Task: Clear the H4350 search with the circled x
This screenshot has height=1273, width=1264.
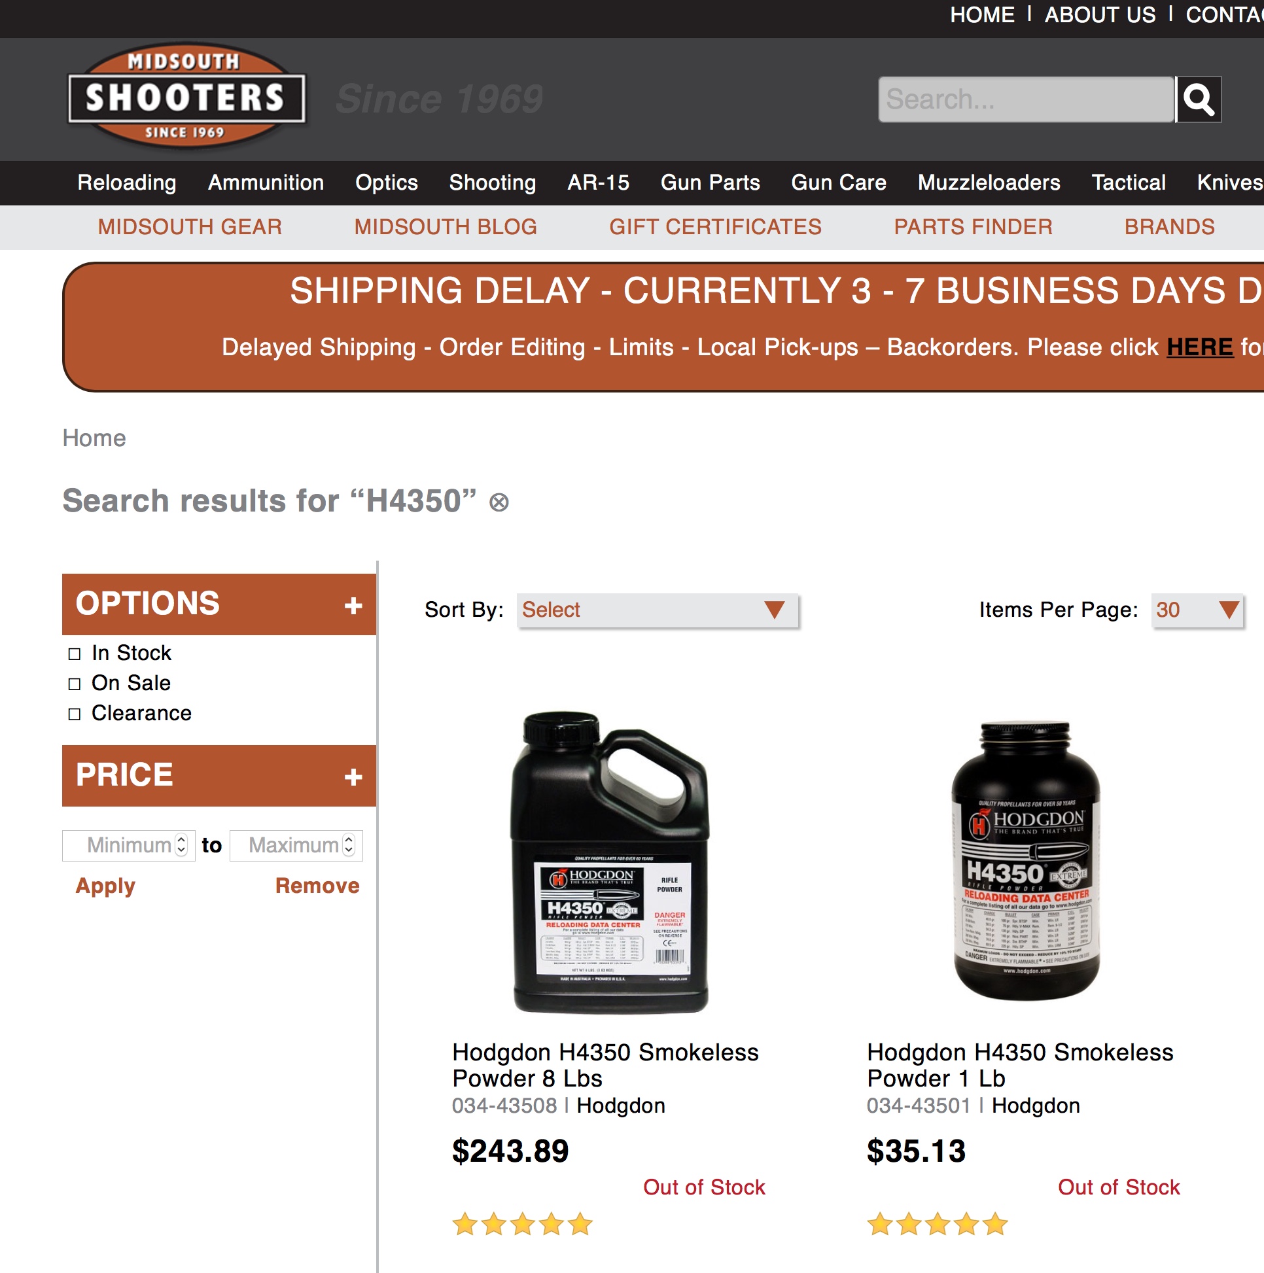Action: 499,503
